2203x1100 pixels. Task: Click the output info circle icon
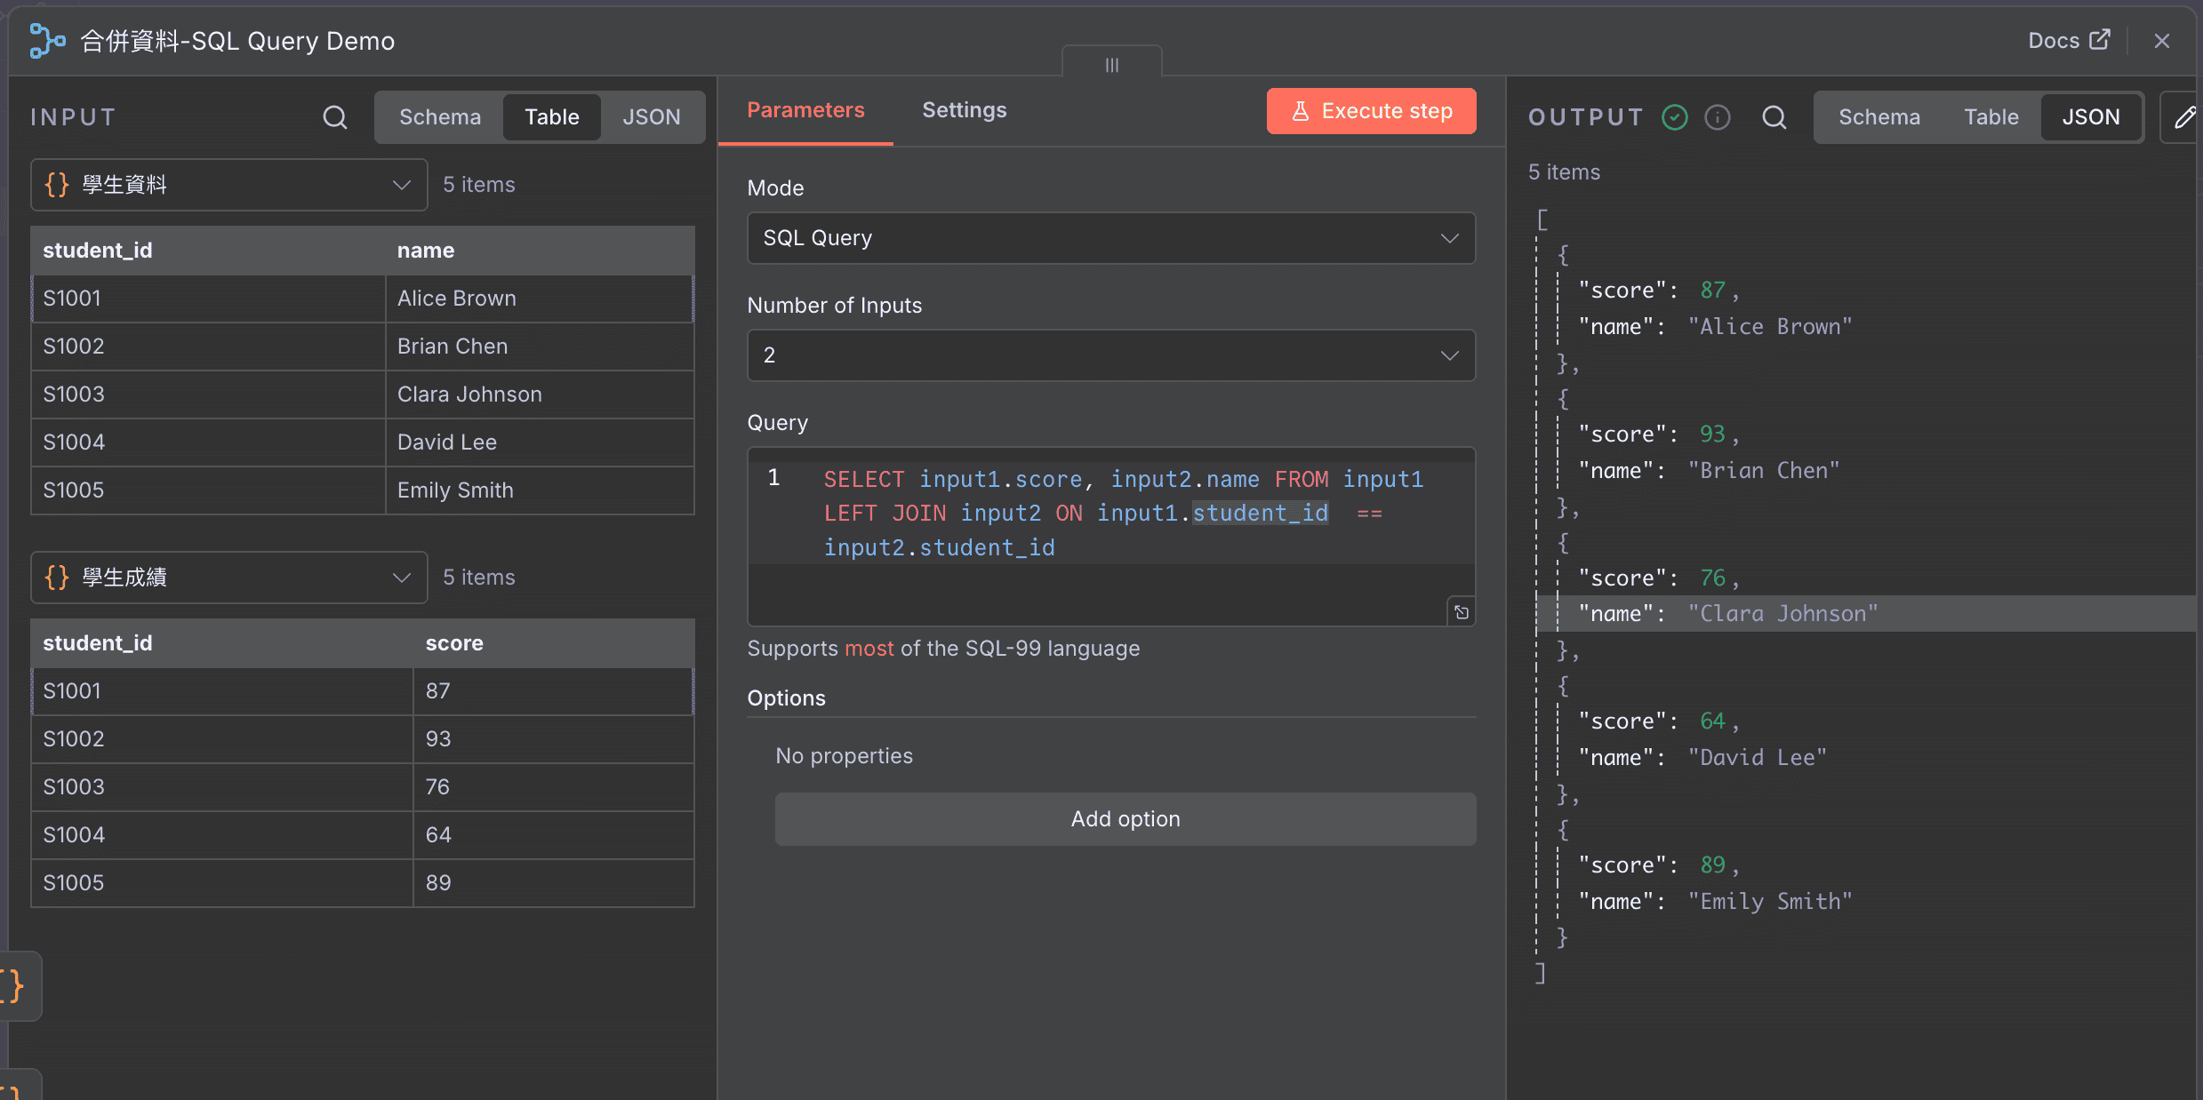tap(1718, 116)
